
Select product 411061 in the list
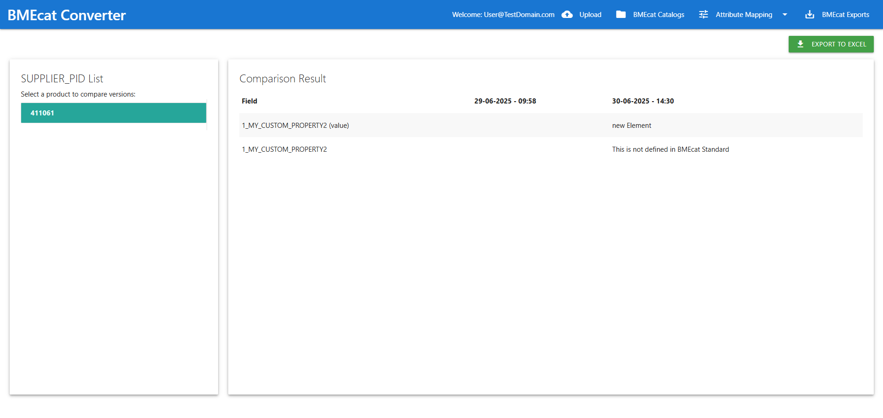coord(114,113)
